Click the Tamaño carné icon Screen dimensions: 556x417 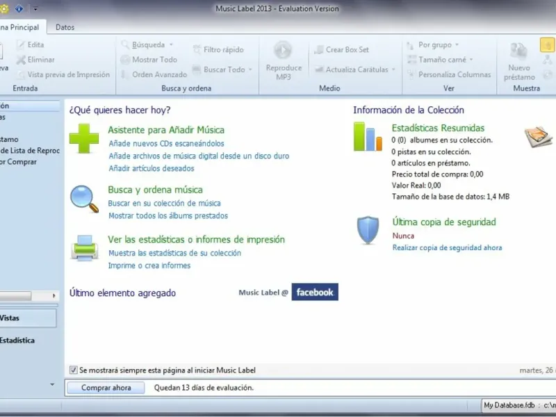(411, 60)
